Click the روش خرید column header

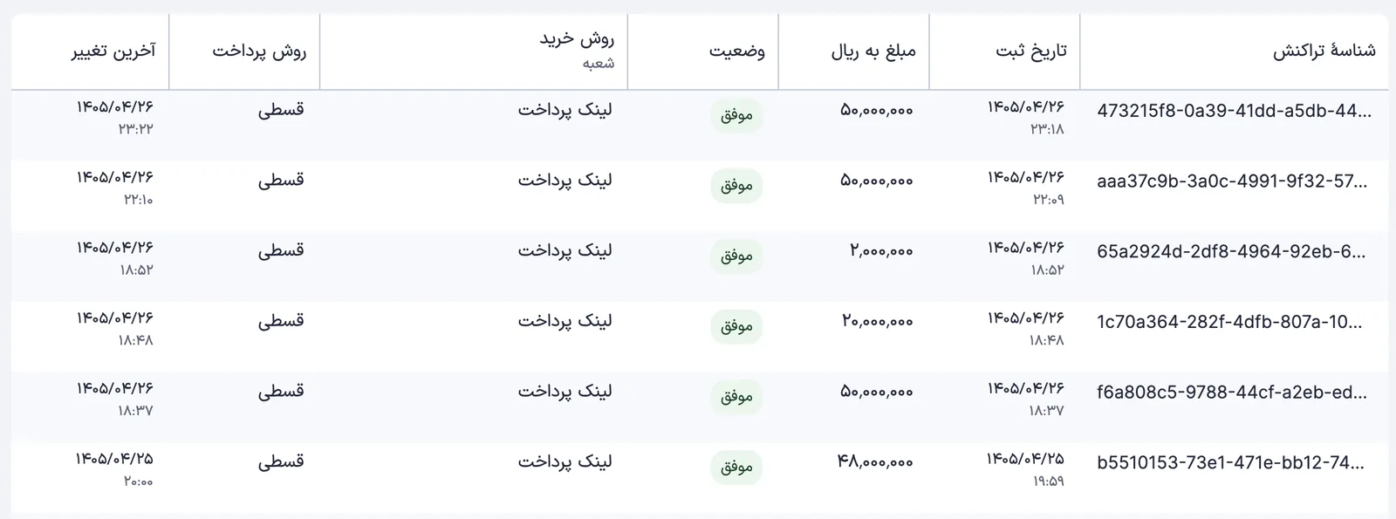(577, 39)
